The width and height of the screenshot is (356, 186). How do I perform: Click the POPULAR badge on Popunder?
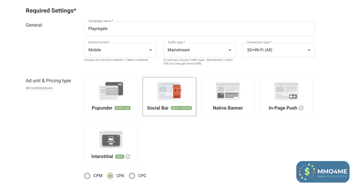click(122, 108)
